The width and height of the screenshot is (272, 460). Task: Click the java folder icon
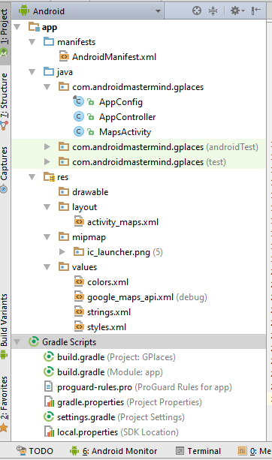(49, 71)
